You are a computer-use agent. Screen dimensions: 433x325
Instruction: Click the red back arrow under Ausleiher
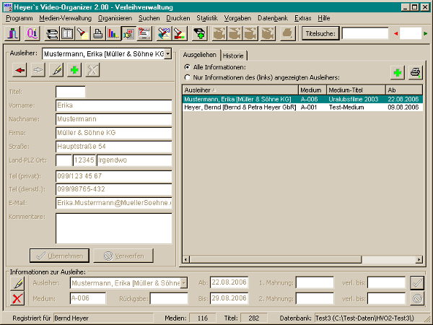[x=20, y=69]
